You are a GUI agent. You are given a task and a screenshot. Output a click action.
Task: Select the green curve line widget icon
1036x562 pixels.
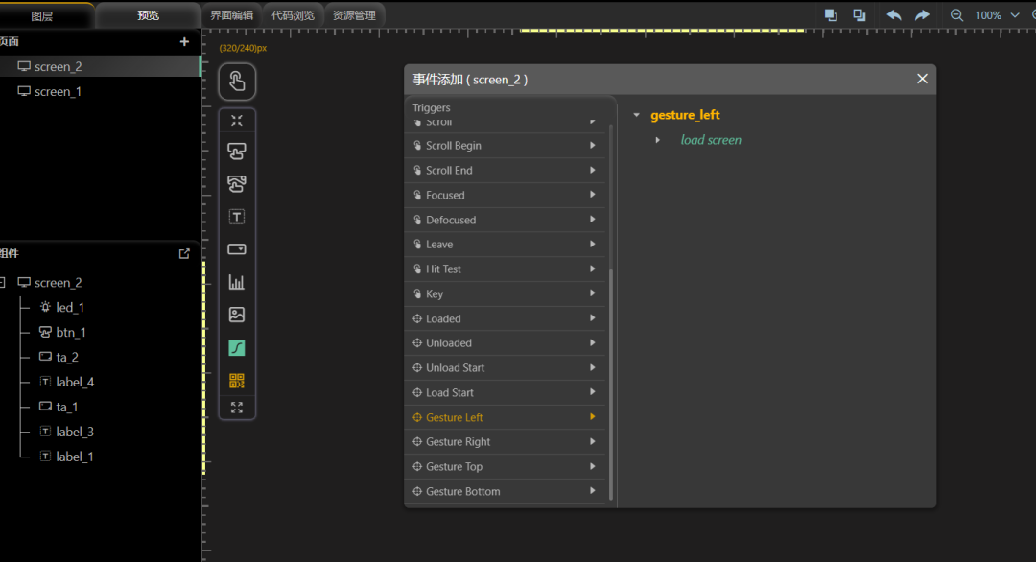pos(237,348)
